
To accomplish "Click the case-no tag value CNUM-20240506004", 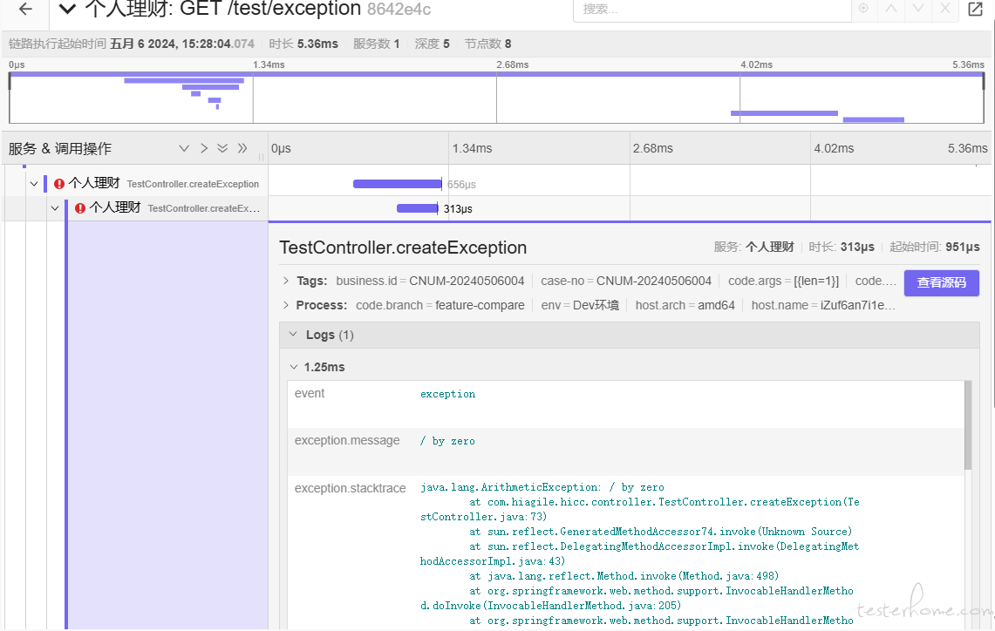I will click(654, 281).
